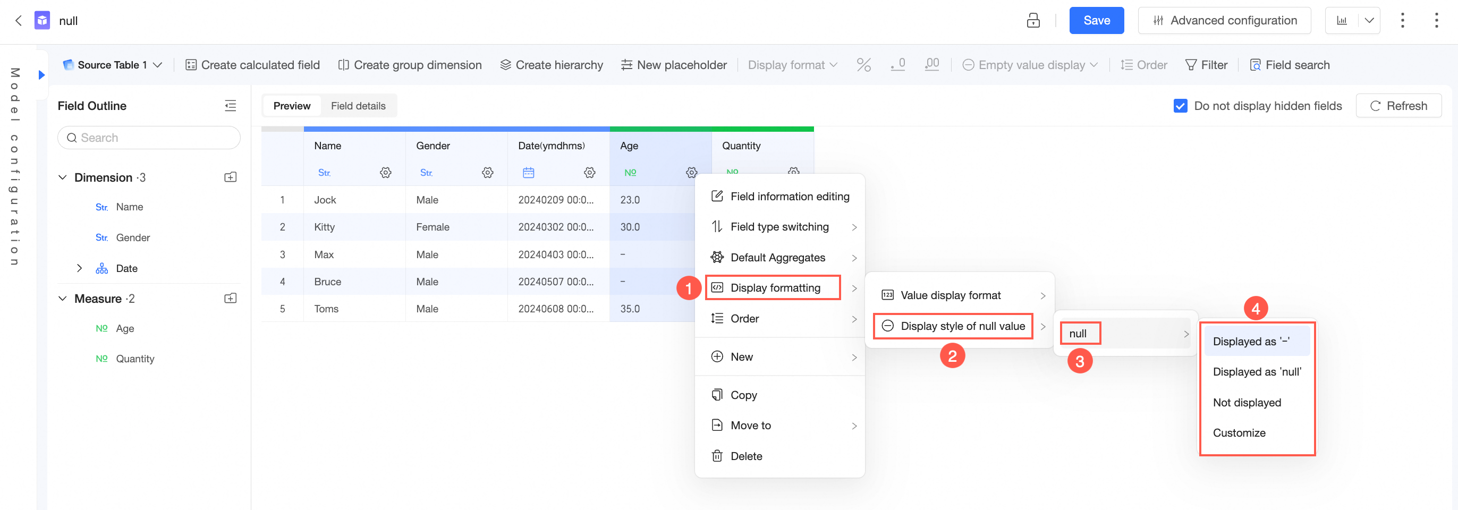This screenshot has height=510, width=1458.
Task: Switch to the Preview tab
Action: pos(292,106)
